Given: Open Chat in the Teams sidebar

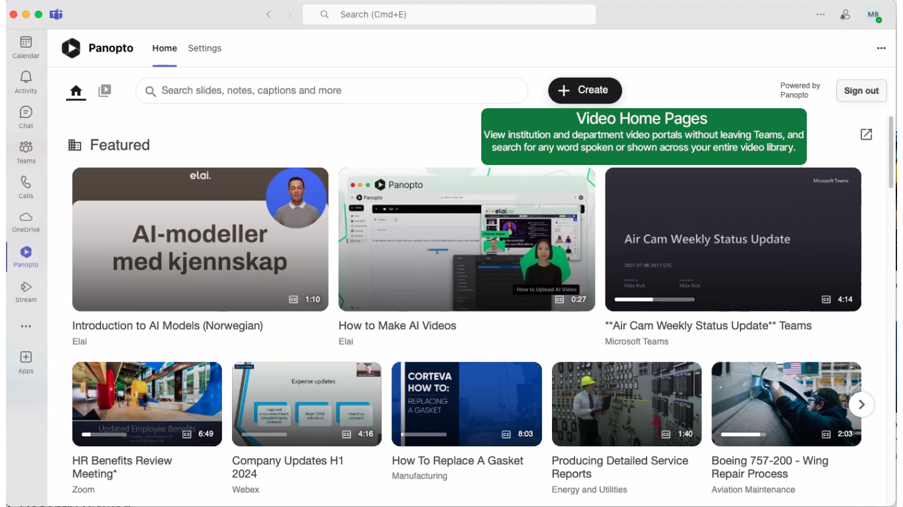Looking at the screenshot, I should coord(26,117).
